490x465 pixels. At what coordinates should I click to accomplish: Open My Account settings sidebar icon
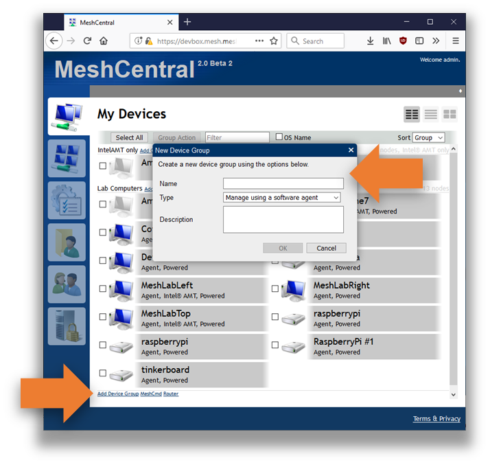67,159
